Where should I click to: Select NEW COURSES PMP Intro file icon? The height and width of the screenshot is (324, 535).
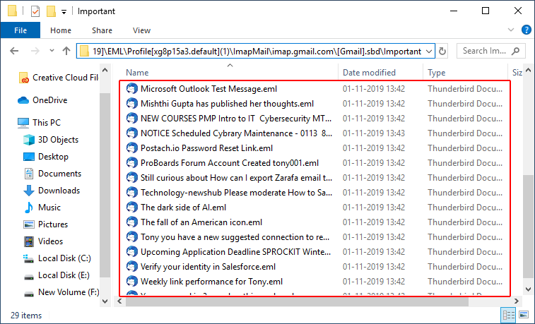[131, 118]
